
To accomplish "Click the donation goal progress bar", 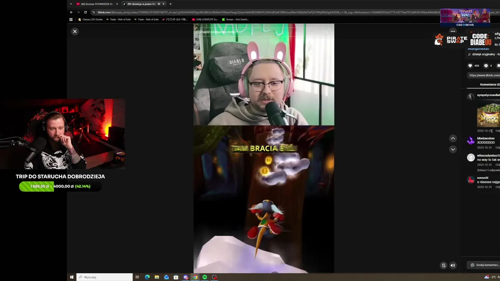I will coord(60,186).
